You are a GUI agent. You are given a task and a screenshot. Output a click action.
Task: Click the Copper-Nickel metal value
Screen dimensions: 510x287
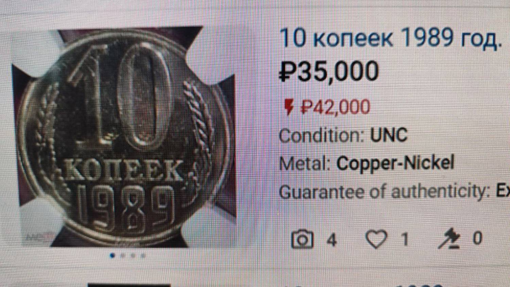(x=395, y=163)
